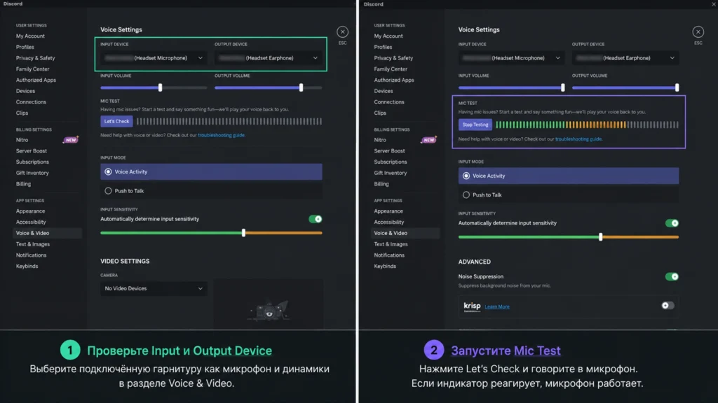
Task: Open Billing in left window sidebar
Action: pos(23,184)
